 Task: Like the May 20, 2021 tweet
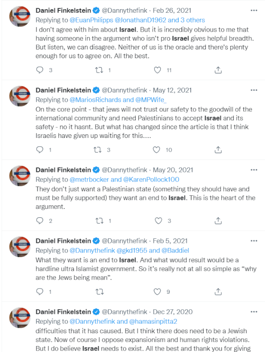[158, 220]
